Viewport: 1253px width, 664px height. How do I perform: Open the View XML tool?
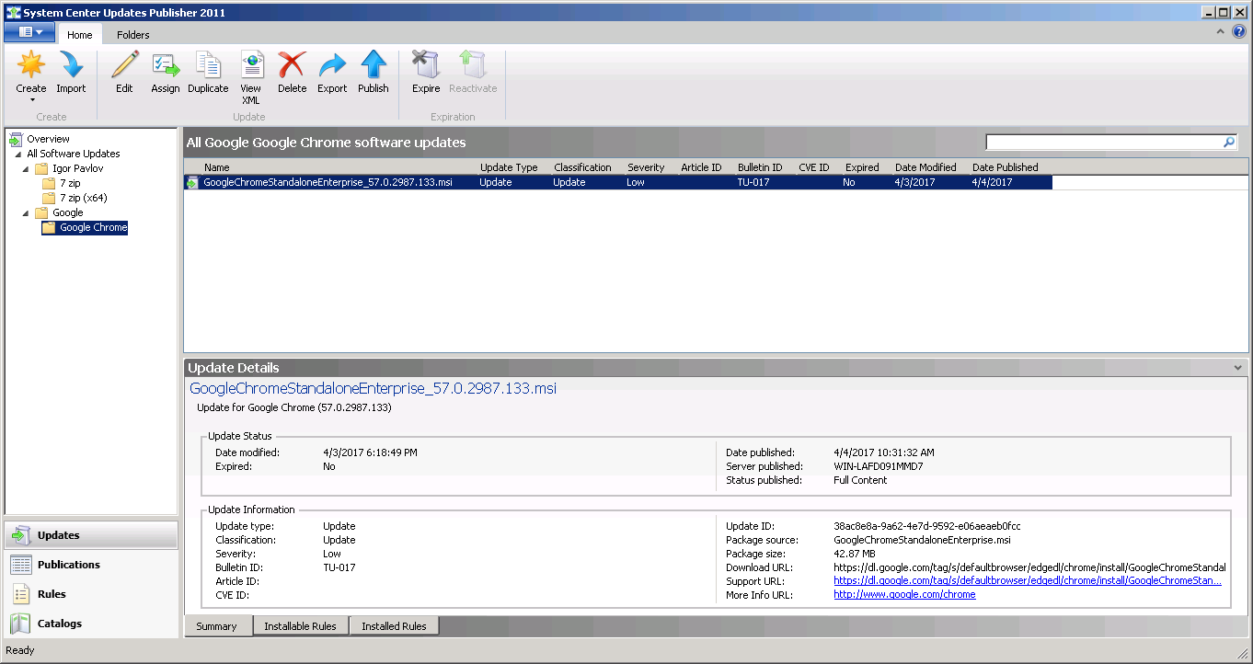[250, 74]
